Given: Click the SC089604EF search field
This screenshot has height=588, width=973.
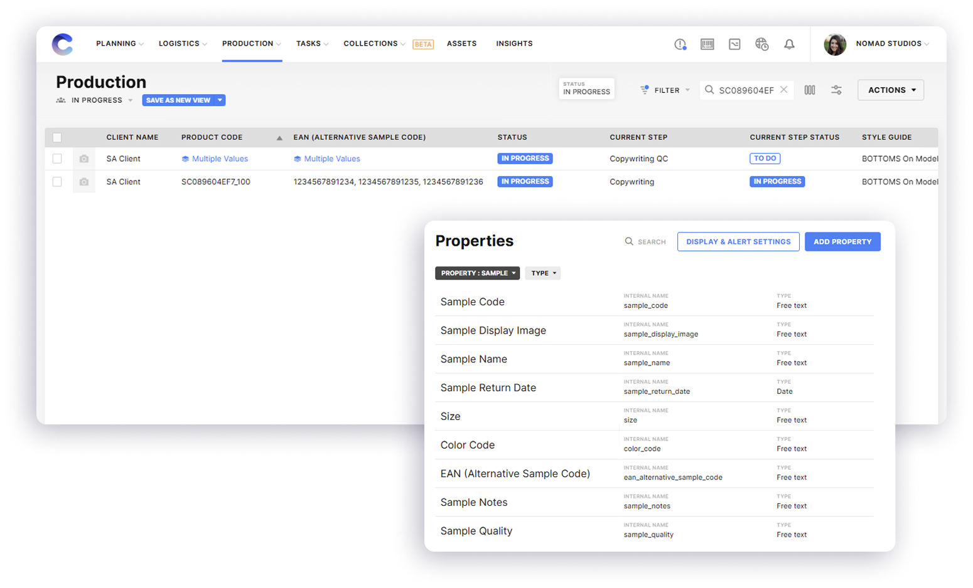Looking at the screenshot, I should [x=746, y=90].
